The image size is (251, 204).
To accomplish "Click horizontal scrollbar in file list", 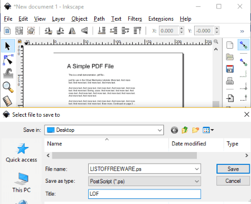I will (x=124, y=155).
